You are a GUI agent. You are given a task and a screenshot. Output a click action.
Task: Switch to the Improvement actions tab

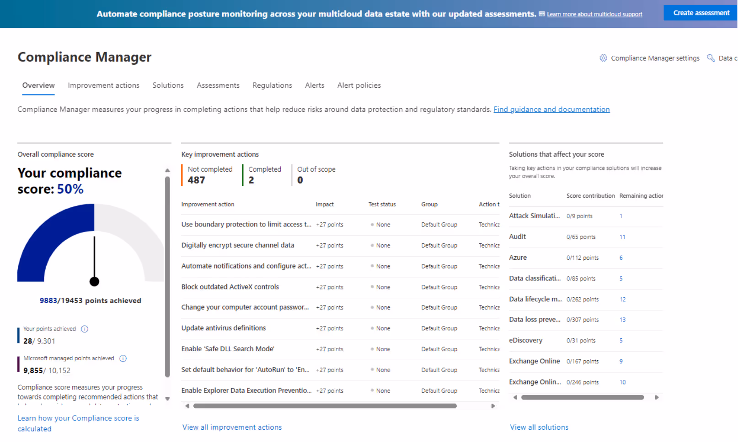click(x=103, y=85)
